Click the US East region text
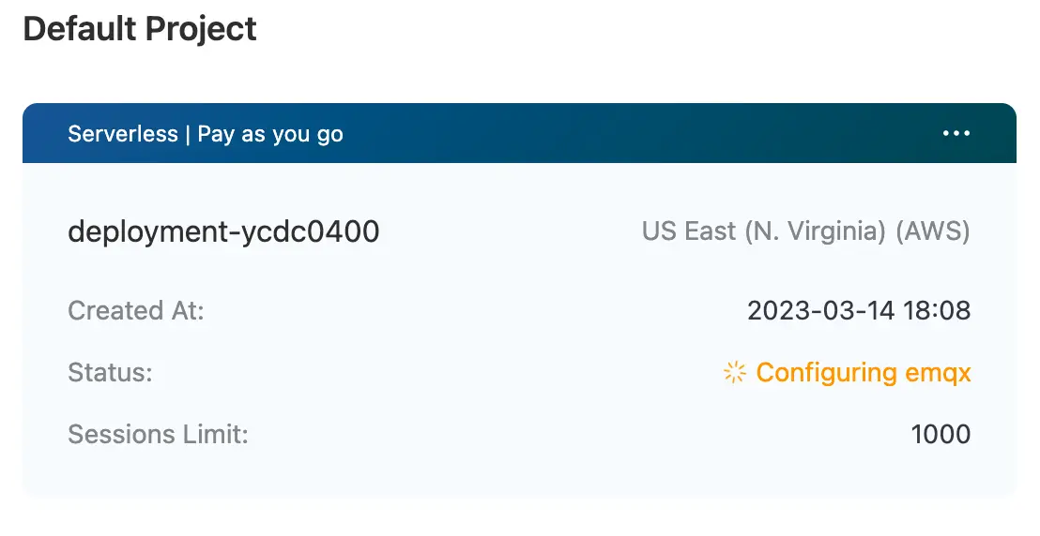The width and height of the screenshot is (1040, 536). point(689,231)
